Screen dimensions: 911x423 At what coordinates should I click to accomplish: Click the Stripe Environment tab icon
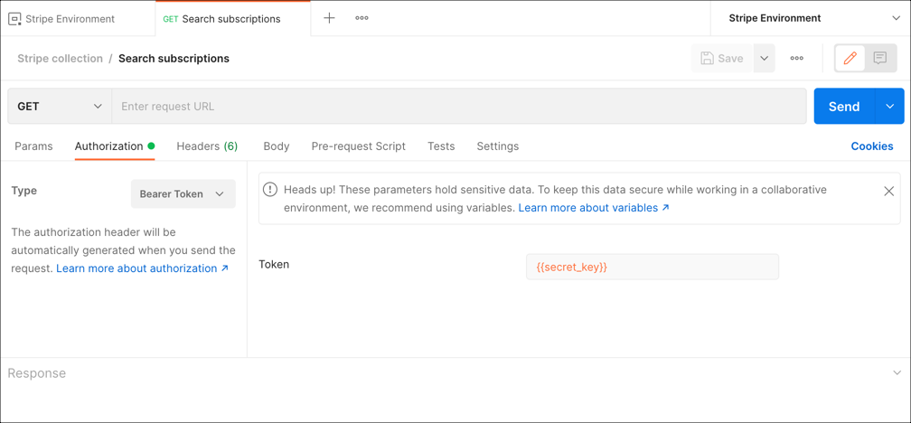tap(14, 19)
